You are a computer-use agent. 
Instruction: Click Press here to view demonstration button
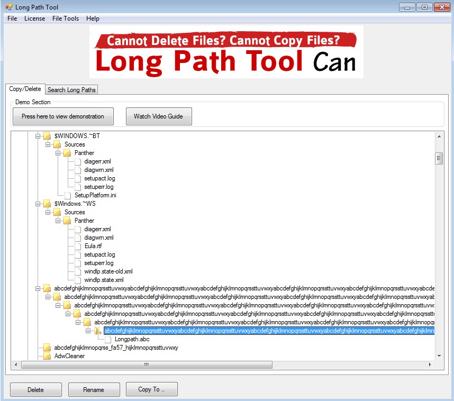[63, 116]
